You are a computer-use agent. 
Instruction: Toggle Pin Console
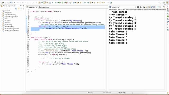pyautogui.click(x=157, y=7)
